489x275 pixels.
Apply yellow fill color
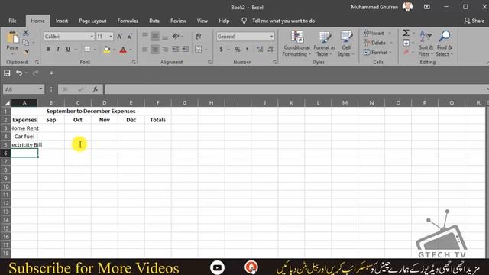click(x=107, y=50)
